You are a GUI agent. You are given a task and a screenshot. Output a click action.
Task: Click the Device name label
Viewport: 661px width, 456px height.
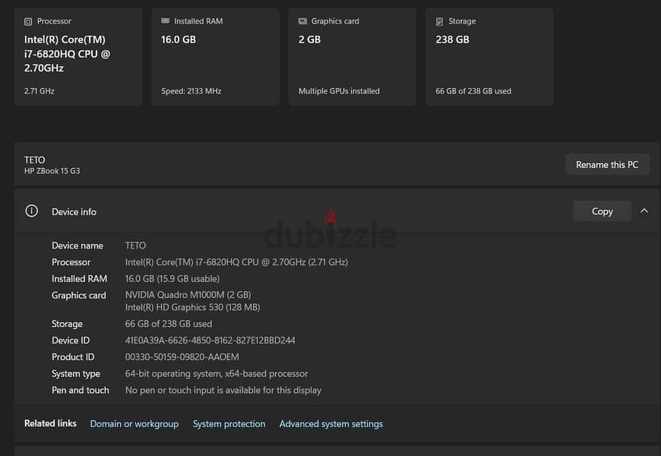[x=77, y=245]
